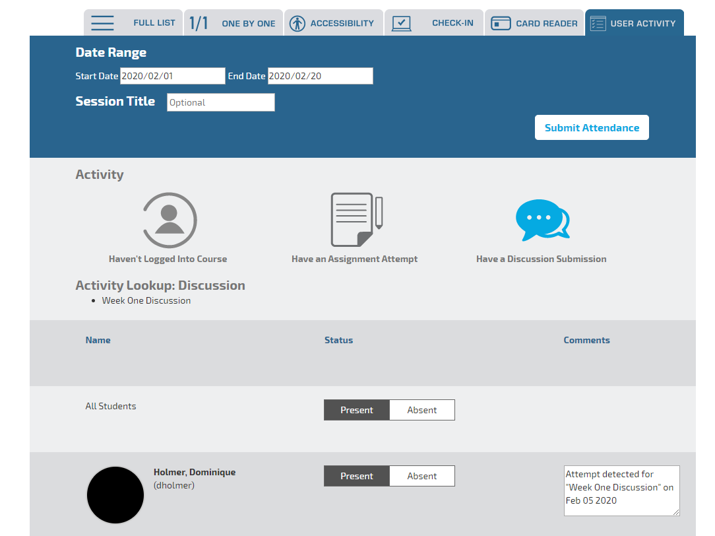Focus the Session Title optional field

coord(220,102)
